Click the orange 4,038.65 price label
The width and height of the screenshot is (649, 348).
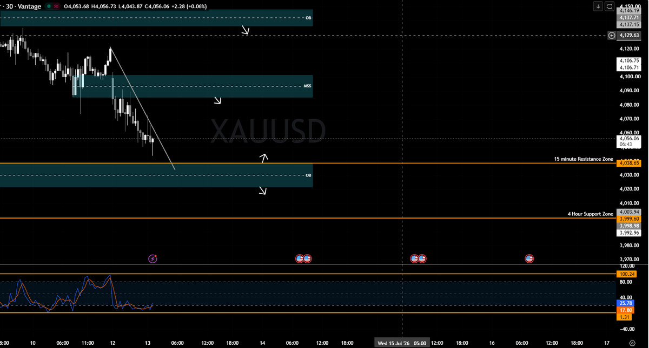coord(629,162)
